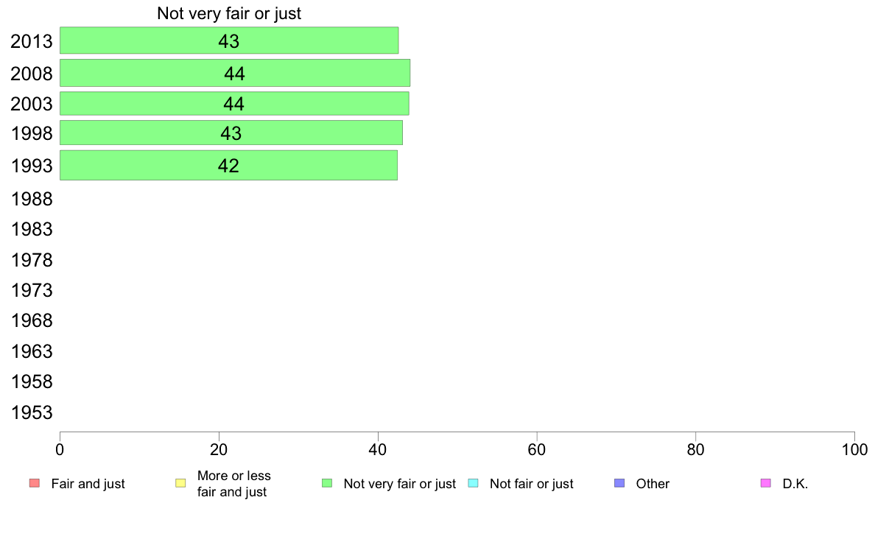This screenshot has width=875, height=542.
Task: Click the Other legend label text
Action: (x=653, y=484)
